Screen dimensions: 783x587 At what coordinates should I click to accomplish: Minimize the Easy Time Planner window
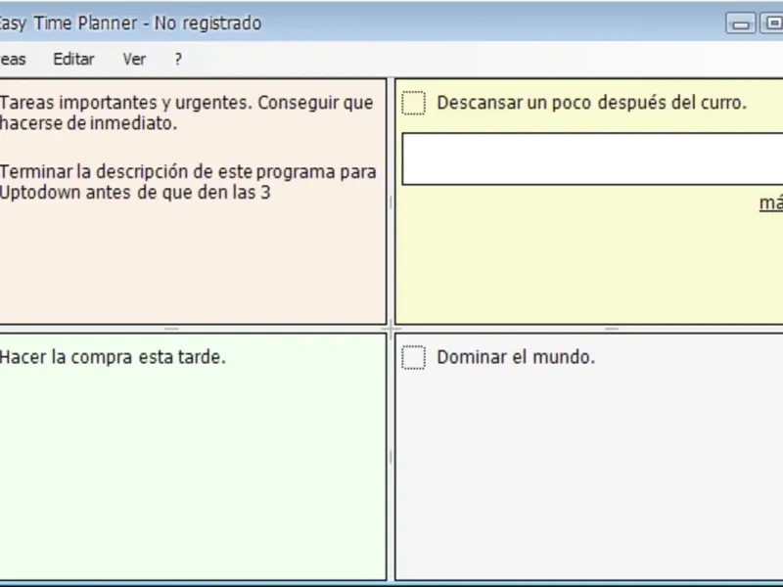(x=741, y=23)
